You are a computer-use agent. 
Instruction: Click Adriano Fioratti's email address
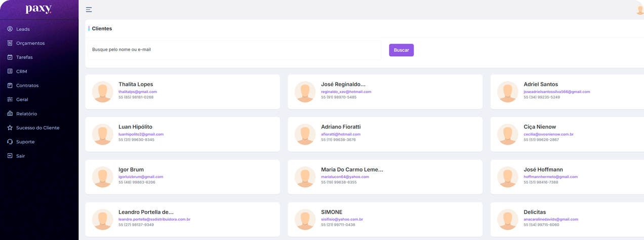pyautogui.click(x=341, y=134)
